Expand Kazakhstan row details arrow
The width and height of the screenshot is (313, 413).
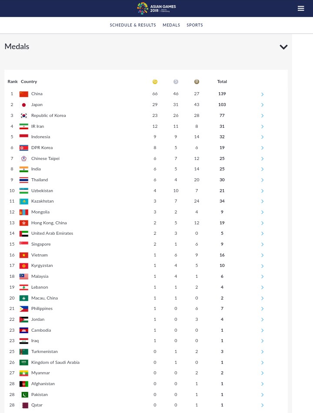click(262, 202)
